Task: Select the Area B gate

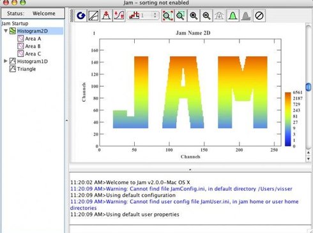Action: (33, 46)
